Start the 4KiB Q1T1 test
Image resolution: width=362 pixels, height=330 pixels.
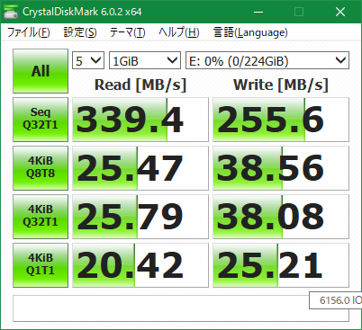[x=41, y=265]
